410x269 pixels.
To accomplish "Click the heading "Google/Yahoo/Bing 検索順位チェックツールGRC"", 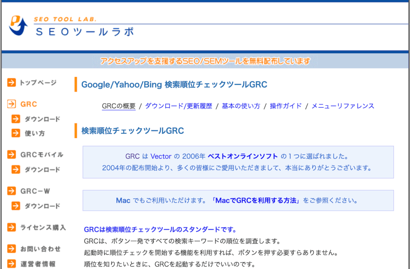I will click(x=174, y=84).
